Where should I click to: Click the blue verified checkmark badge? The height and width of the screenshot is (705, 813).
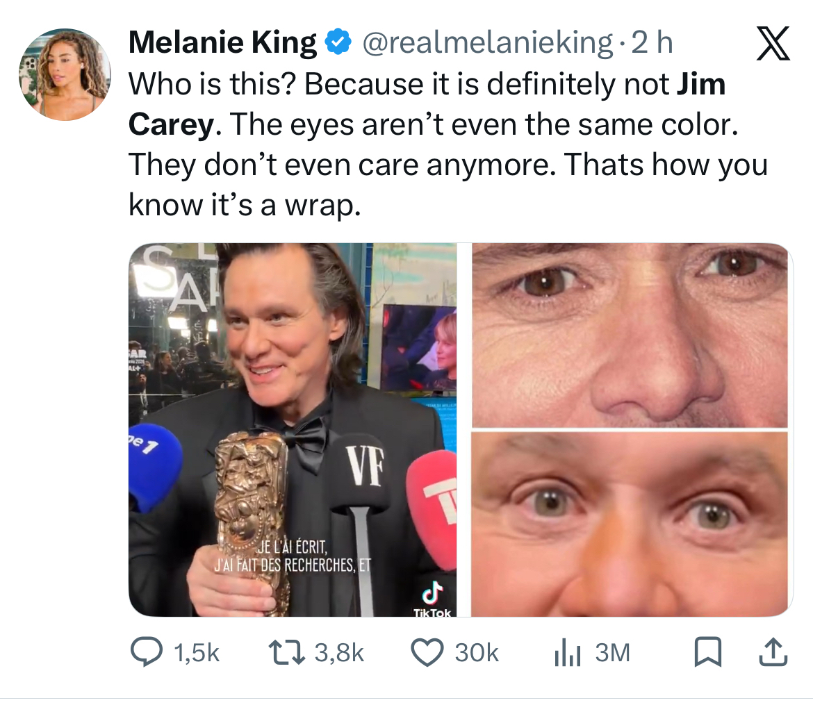(338, 44)
